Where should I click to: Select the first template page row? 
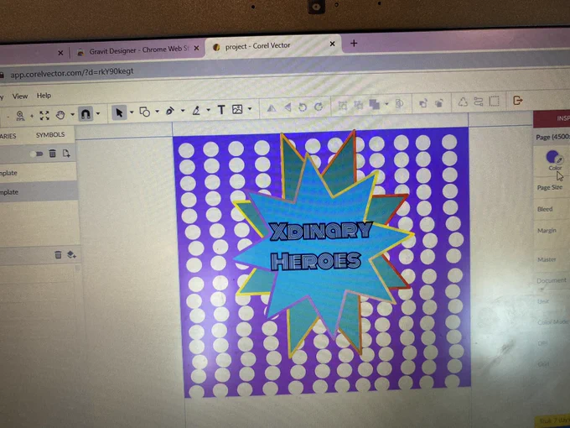coord(39,173)
